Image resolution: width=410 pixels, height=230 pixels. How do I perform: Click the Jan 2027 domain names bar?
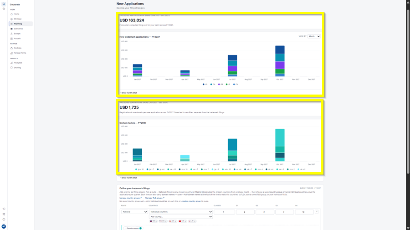point(137,155)
